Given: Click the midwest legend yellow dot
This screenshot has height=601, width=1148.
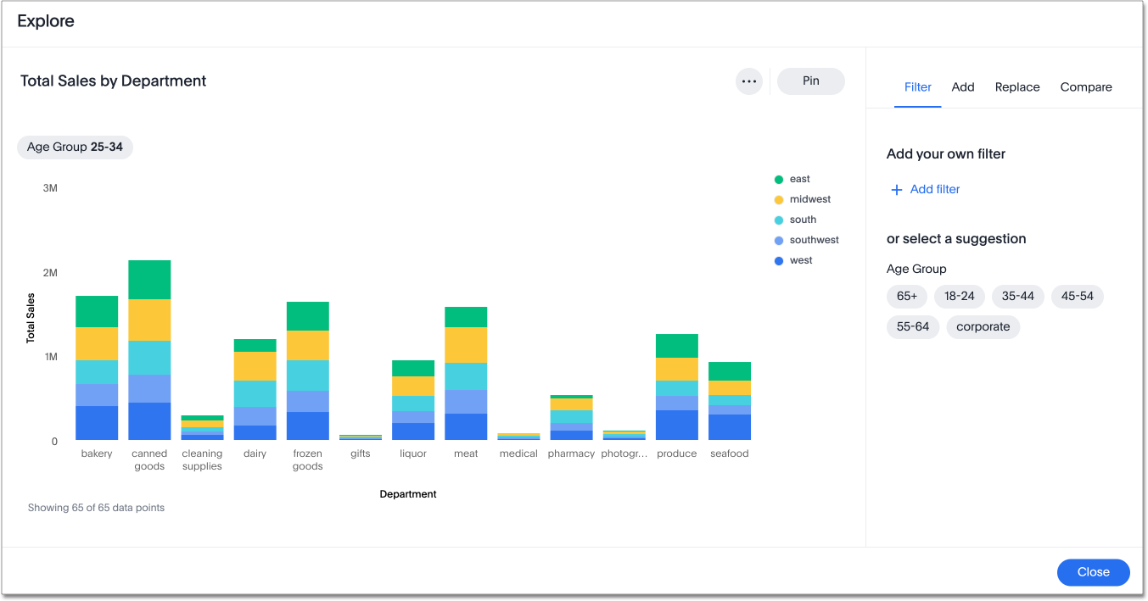Looking at the screenshot, I should [778, 200].
